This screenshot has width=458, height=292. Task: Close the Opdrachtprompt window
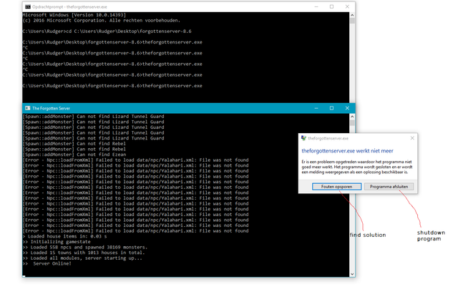[347, 6]
